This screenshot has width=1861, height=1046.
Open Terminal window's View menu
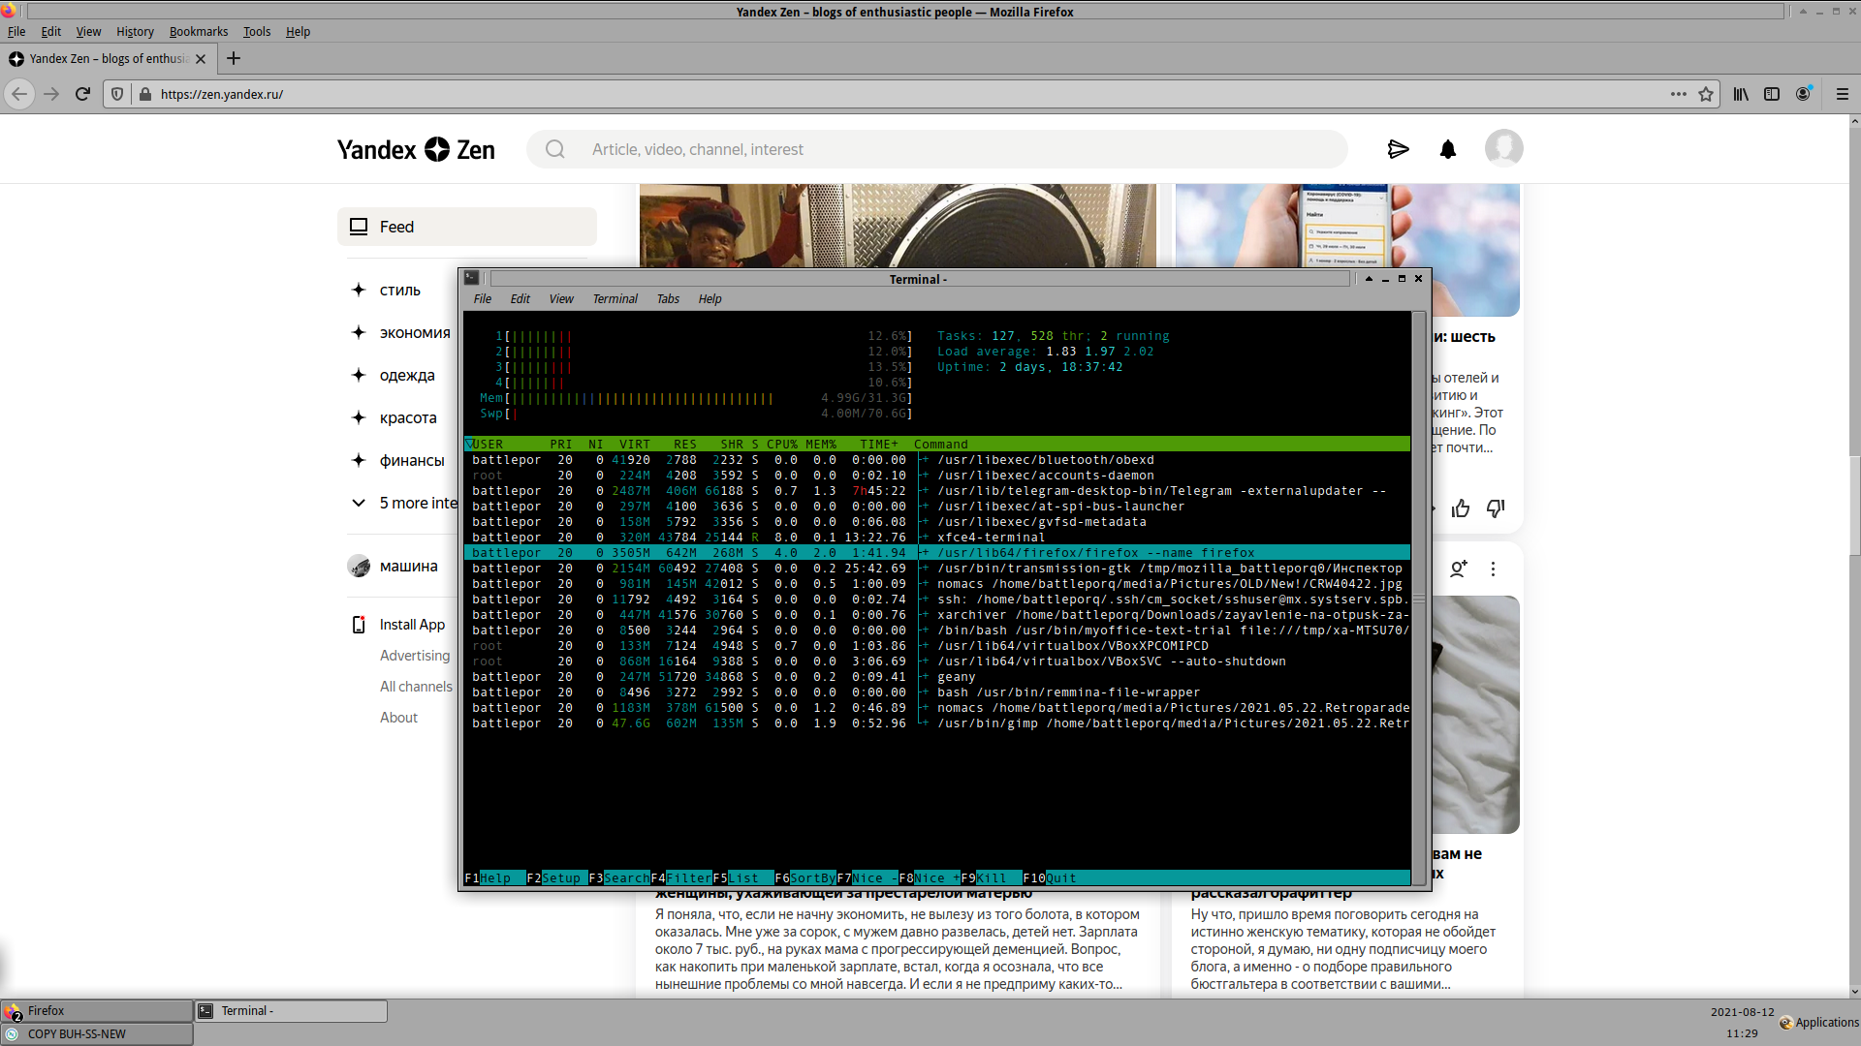(x=561, y=299)
